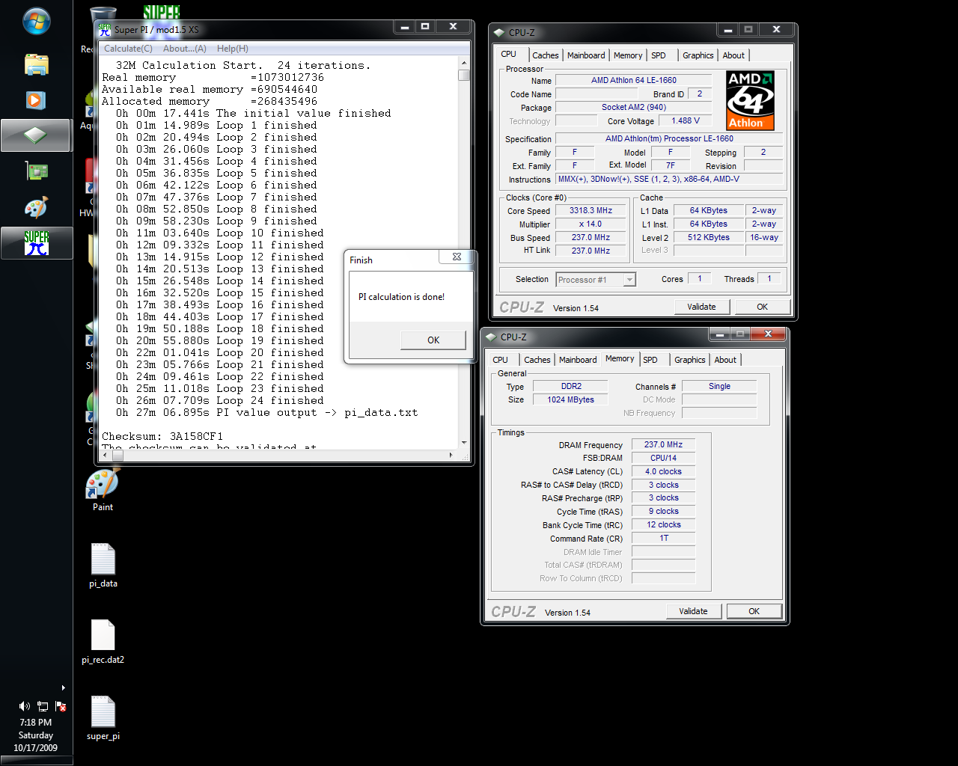Click Super PI vertical scrollbar down arrow

pyautogui.click(x=464, y=443)
